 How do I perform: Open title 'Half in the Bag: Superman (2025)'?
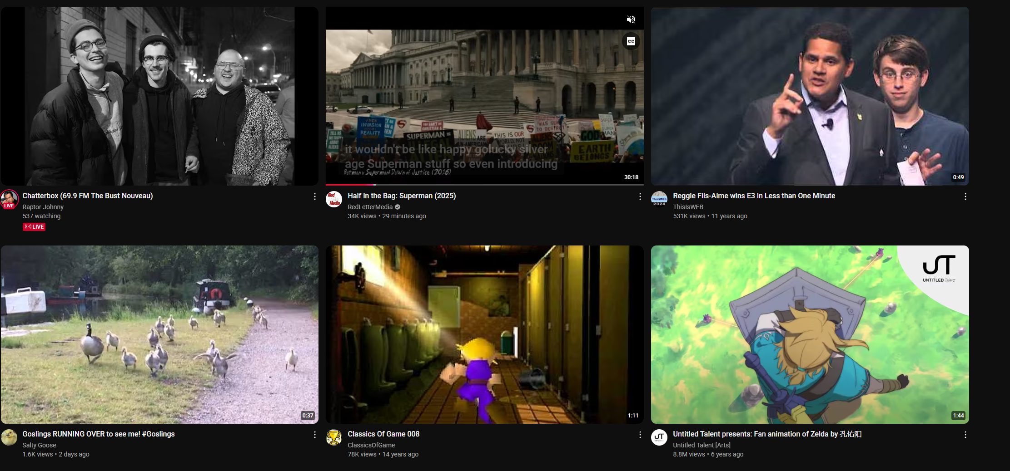tap(402, 196)
